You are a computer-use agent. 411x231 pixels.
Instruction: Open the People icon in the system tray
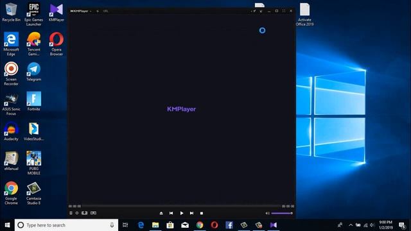(340, 225)
